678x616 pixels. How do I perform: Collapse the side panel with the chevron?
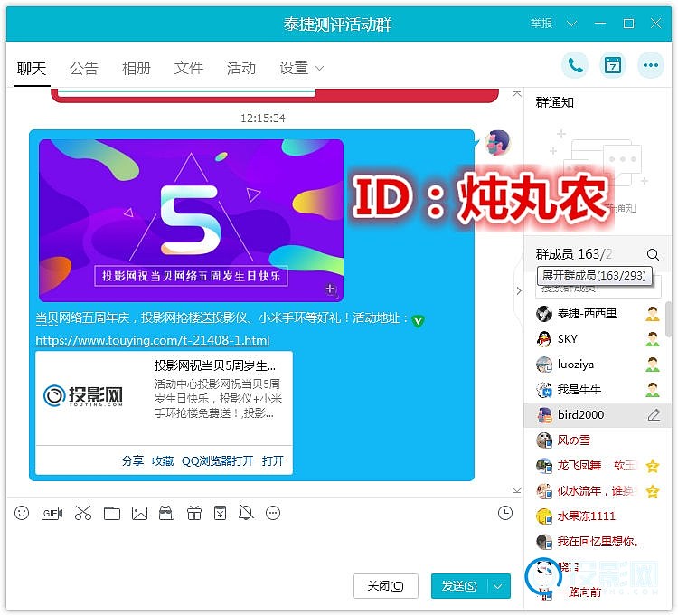click(519, 290)
